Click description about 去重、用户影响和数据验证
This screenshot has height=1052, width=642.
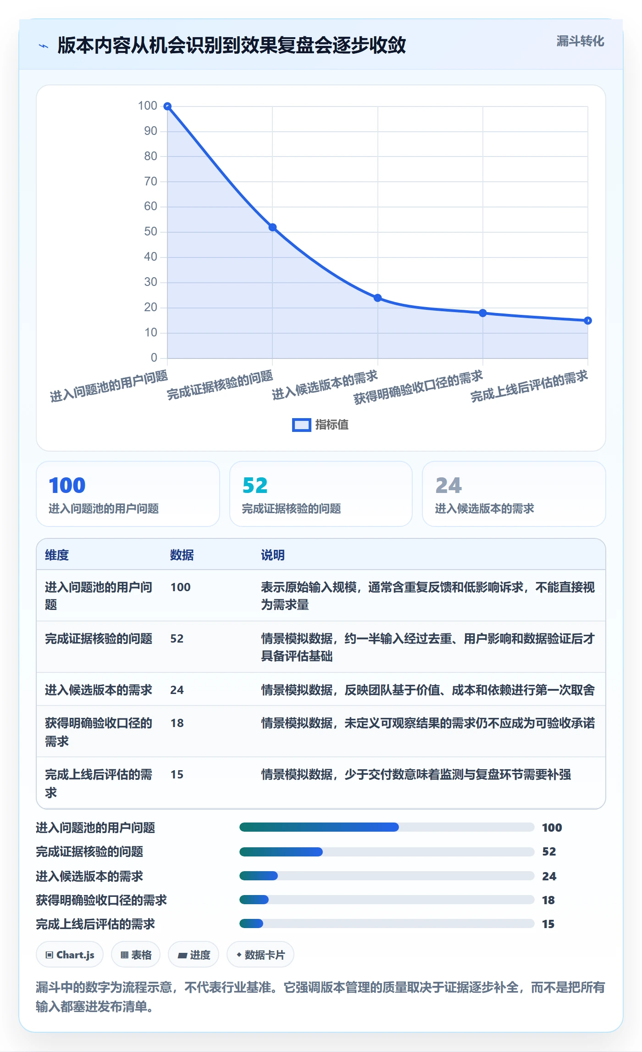[x=428, y=647]
